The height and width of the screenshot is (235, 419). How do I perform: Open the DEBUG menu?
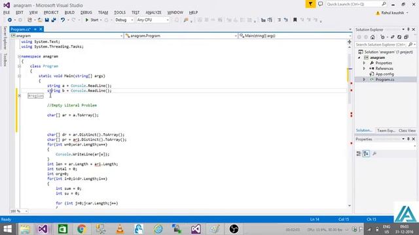(86, 12)
